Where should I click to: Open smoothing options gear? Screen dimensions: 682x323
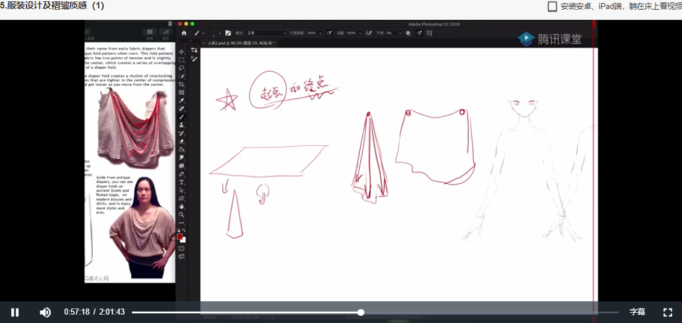pos(408,33)
